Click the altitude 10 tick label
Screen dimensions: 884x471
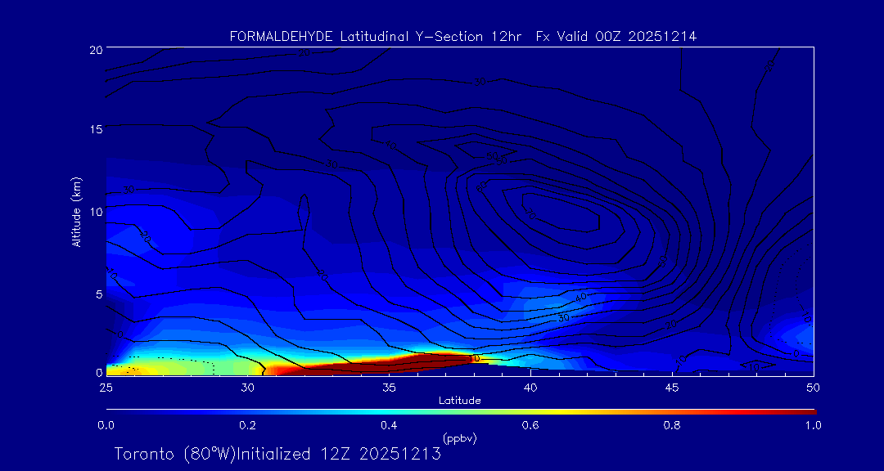click(x=94, y=211)
